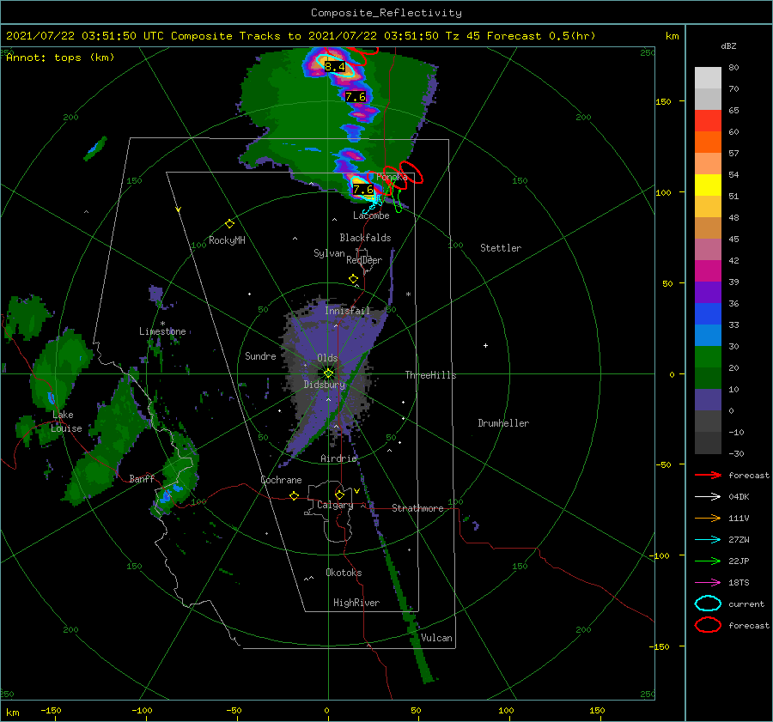Select the Okotoks label

pyautogui.click(x=344, y=573)
